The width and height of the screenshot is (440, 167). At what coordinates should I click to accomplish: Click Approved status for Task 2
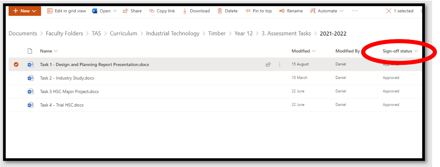(391, 77)
